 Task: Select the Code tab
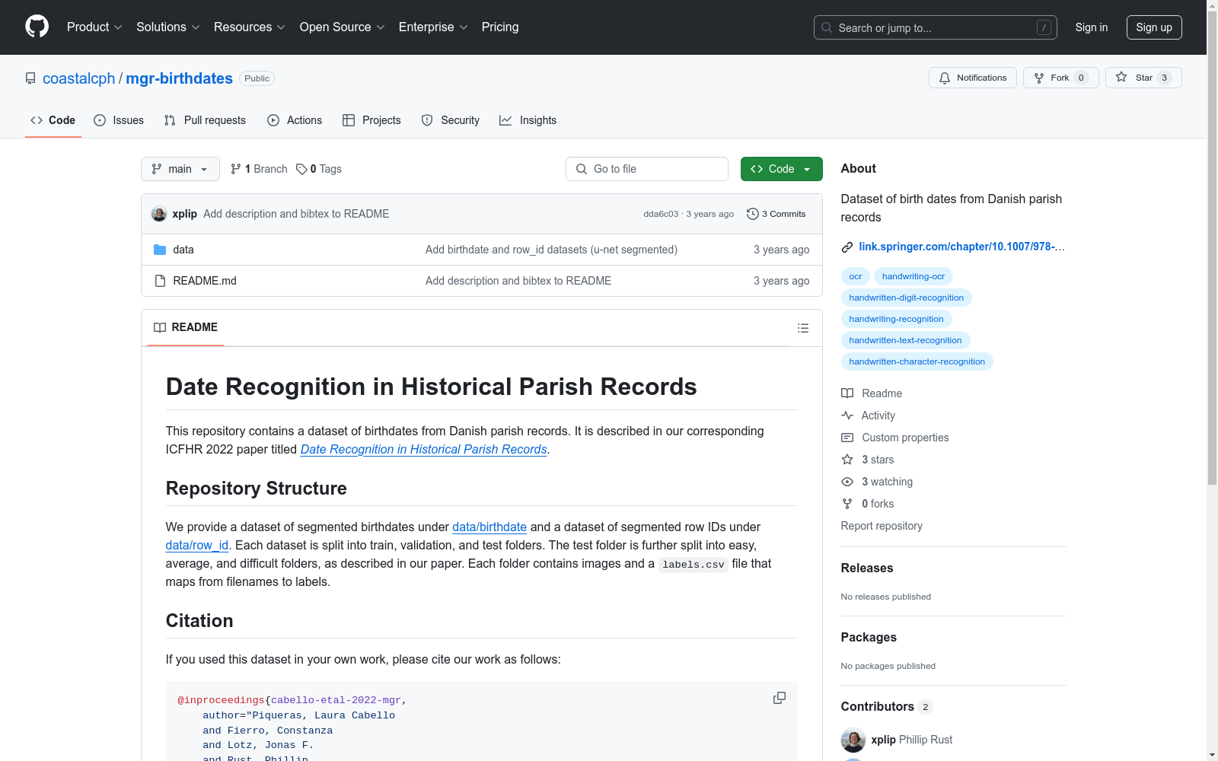point(53,120)
